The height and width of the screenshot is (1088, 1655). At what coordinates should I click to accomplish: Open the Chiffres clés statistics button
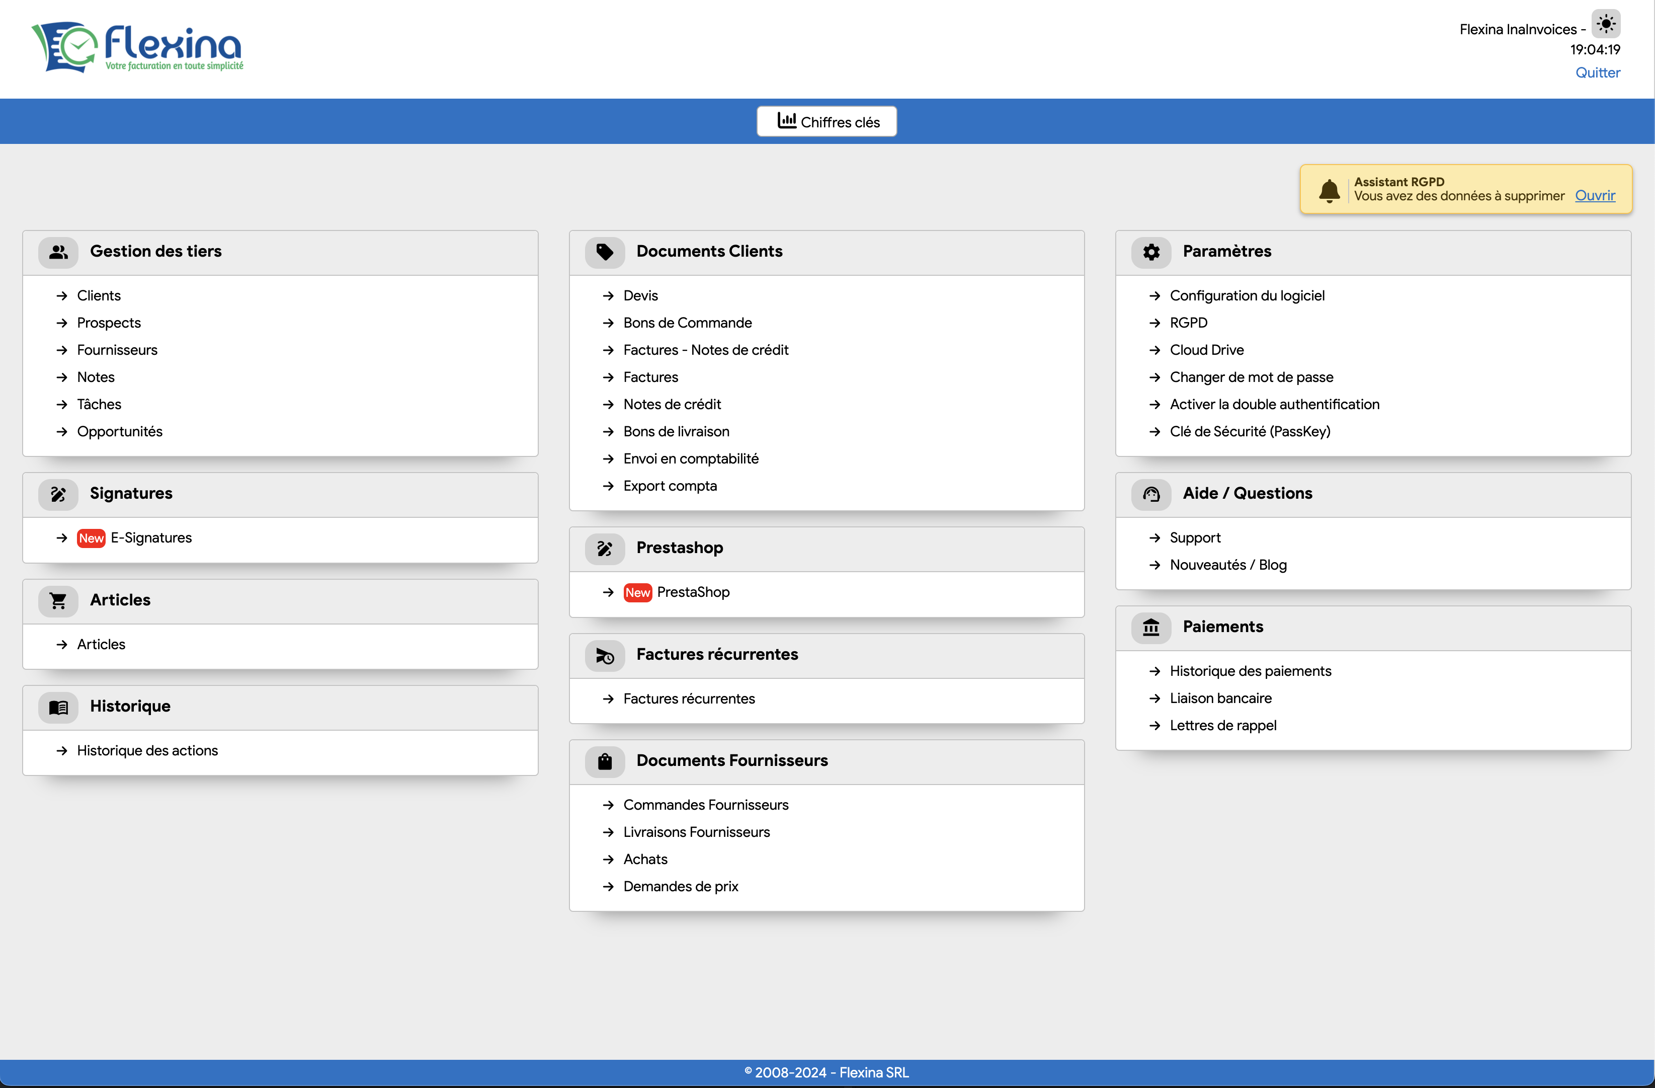tap(827, 122)
